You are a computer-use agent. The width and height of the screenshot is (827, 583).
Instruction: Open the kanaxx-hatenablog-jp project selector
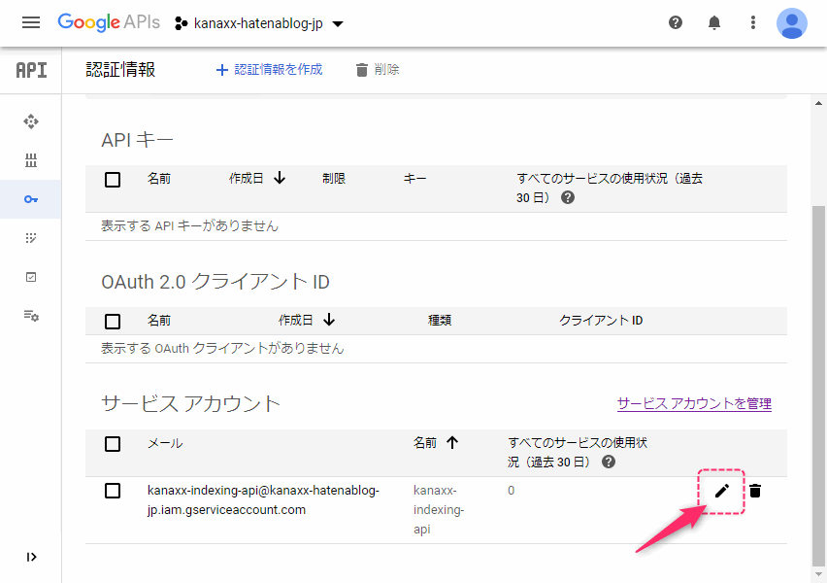pyautogui.click(x=259, y=23)
